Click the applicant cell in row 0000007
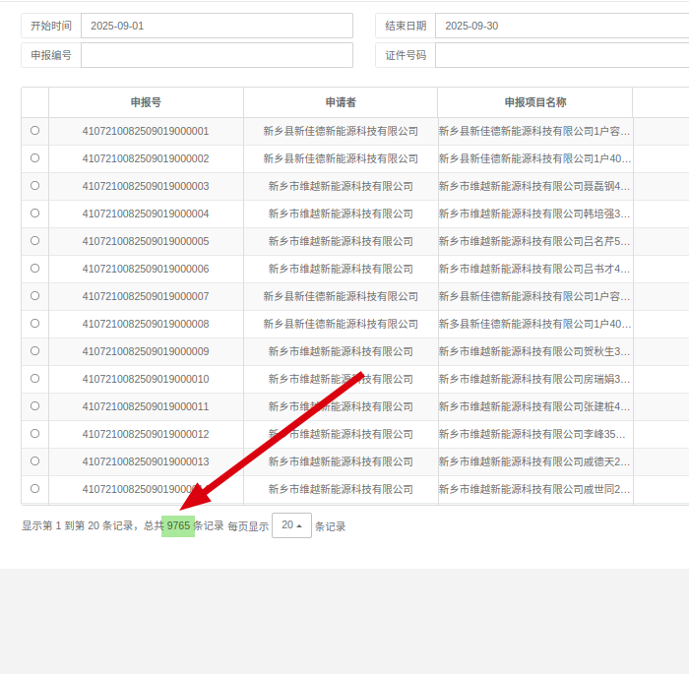 (341, 296)
